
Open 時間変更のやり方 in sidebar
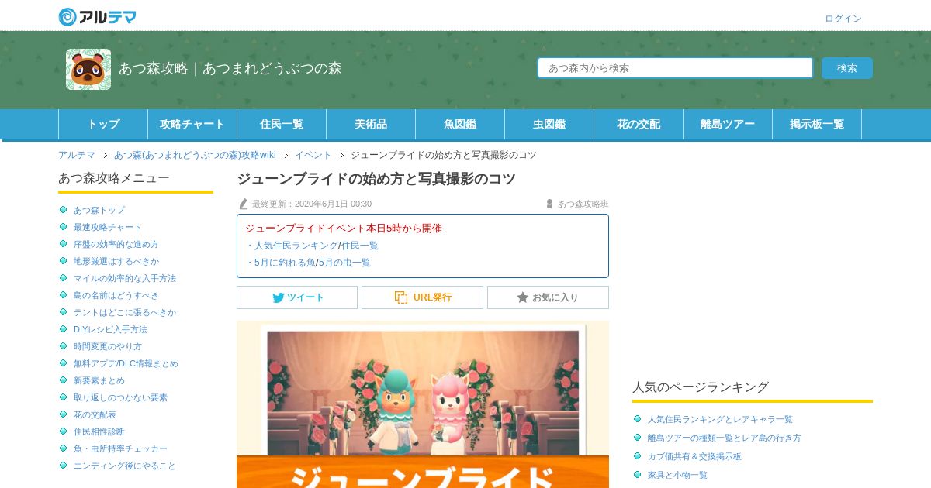click(108, 346)
